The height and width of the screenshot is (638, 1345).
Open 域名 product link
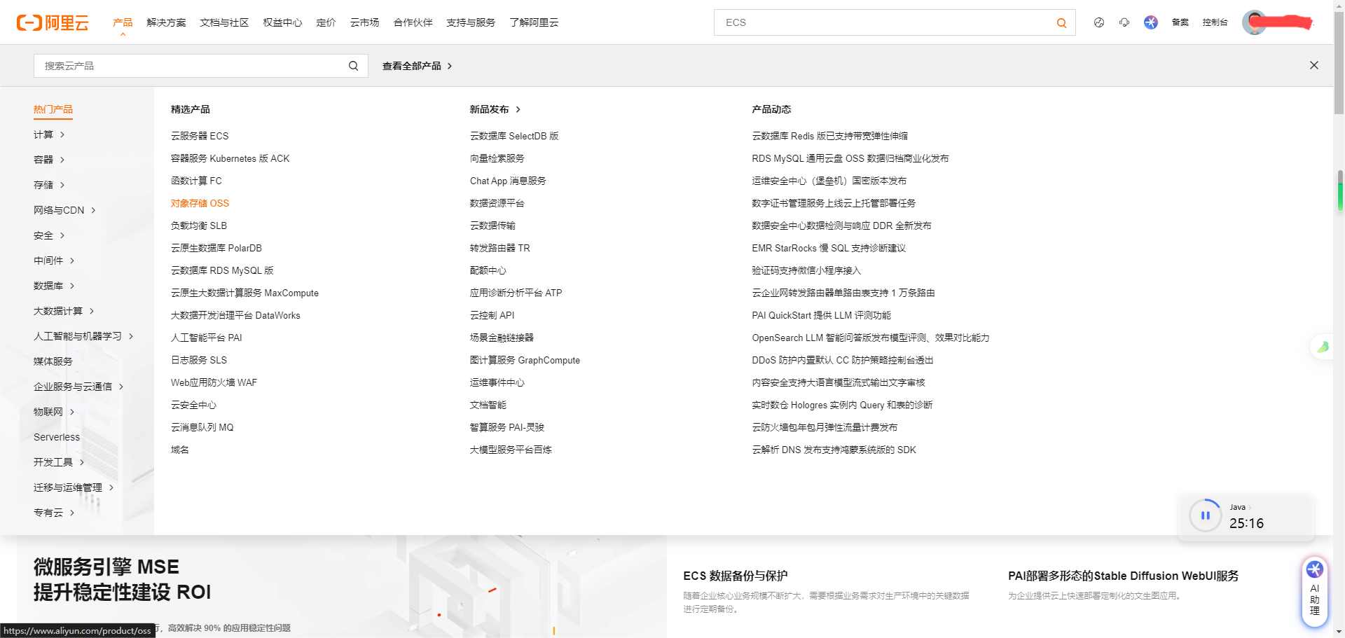point(180,450)
